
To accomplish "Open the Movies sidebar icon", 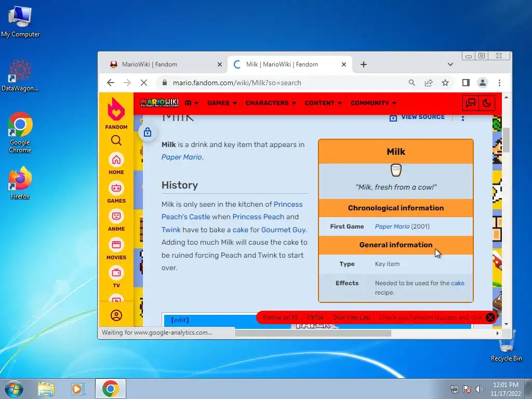I will coord(116,245).
